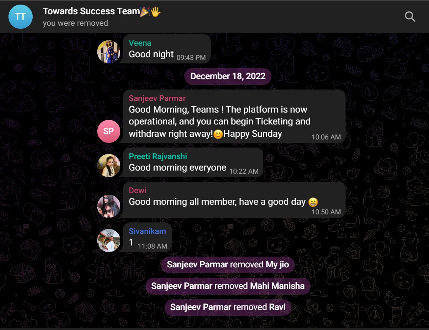Click the Veena sender name
Viewport: 429px width, 330px height.
click(140, 43)
